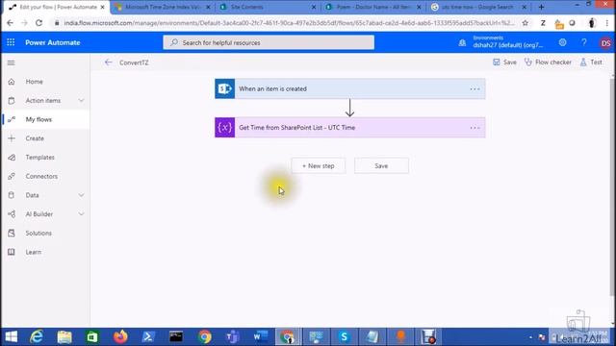Expand the Data chevron
The height and width of the screenshot is (346, 616).
tap(81, 195)
